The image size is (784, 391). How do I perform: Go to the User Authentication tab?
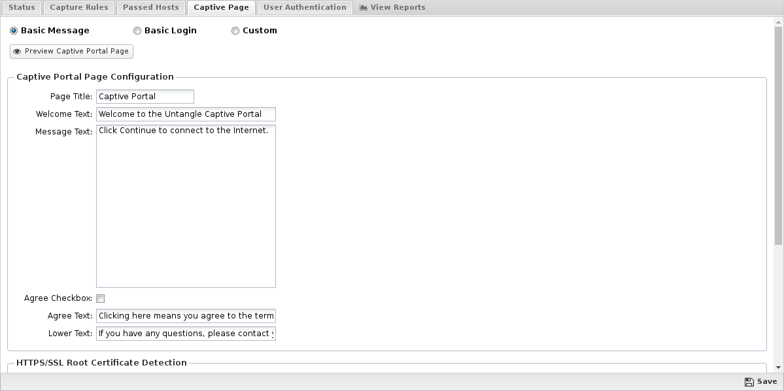(x=305, y=7)
